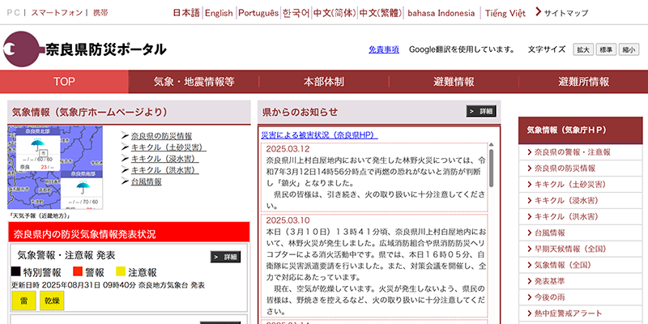
Task: Open 詳細 for 気象警報・注意報 発表
Action: [x=226, y=257]
